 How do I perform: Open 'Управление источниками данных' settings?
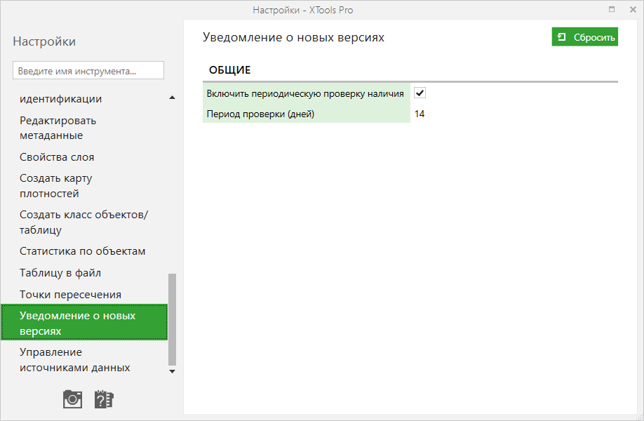pyautogui.click(x=75, y=360)
